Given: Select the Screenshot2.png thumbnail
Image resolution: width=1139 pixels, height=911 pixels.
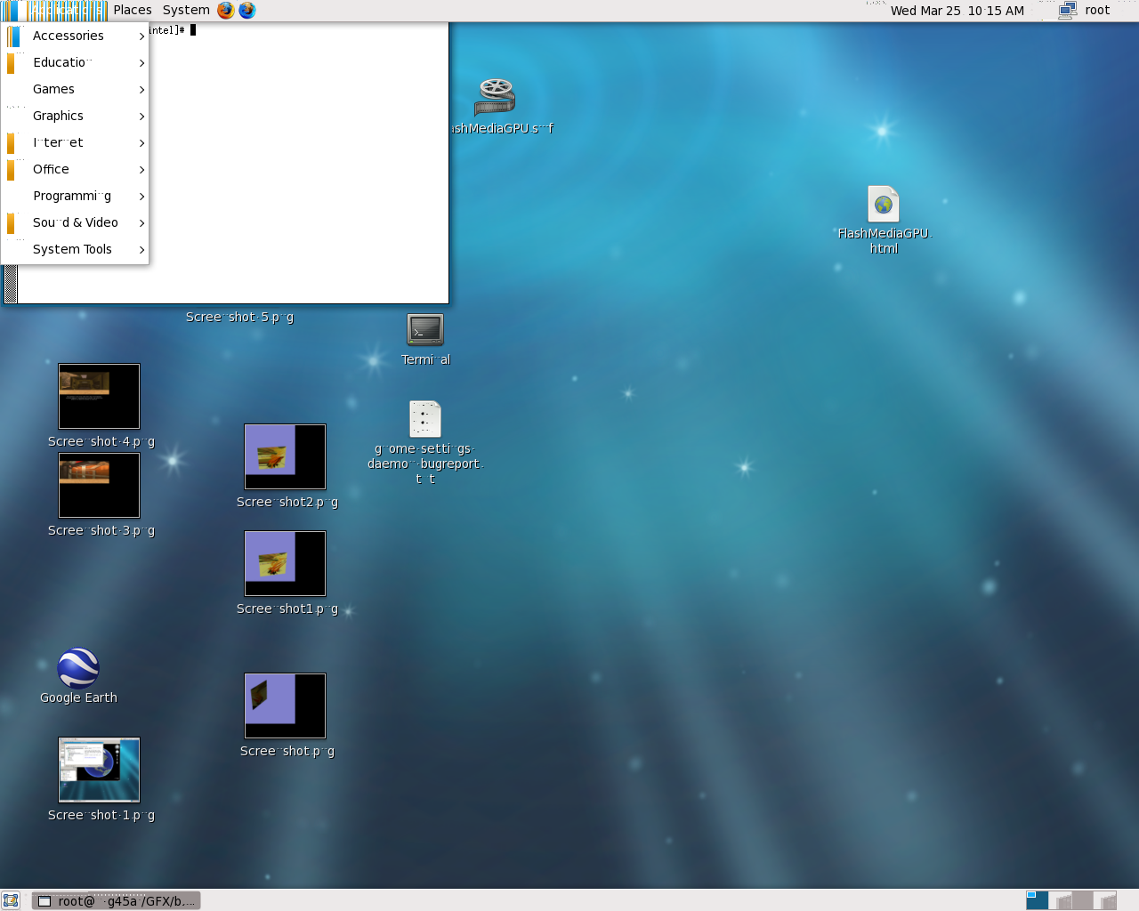Looking at the screenshot, I should click(285, 457).
